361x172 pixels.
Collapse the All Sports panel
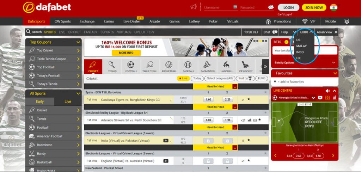coord(78,93)
